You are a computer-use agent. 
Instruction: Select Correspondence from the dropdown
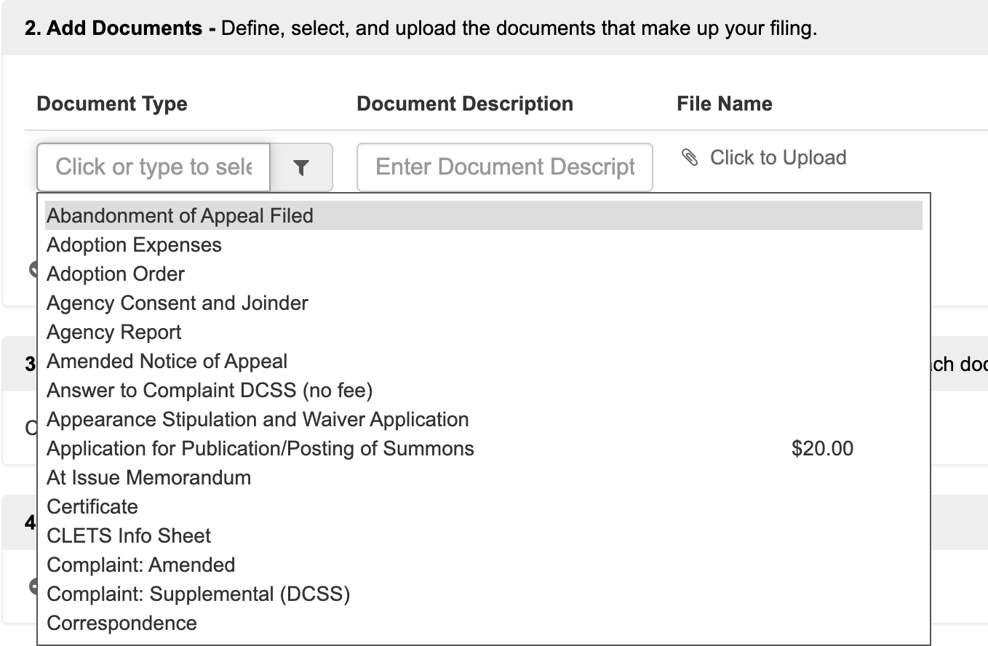pos(121,623)
